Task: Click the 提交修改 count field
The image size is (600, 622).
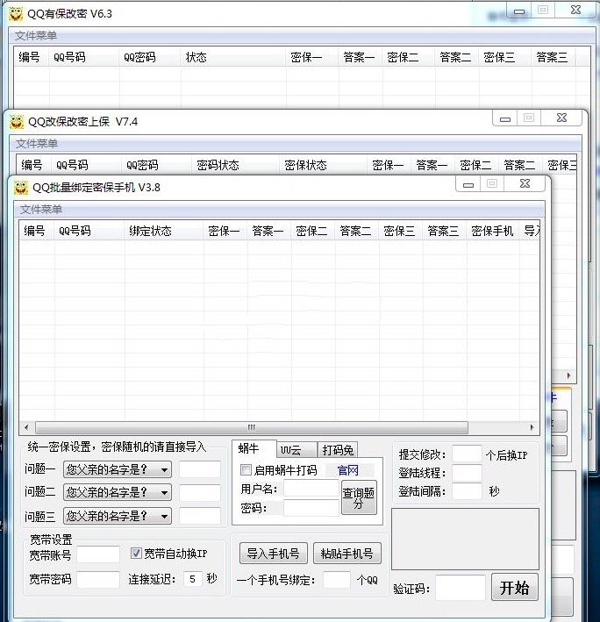Action: coord(467,454)
